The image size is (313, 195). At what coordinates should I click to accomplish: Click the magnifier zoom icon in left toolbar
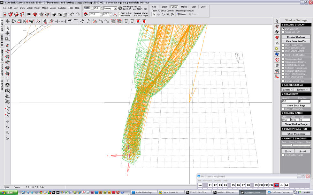[8, 133]
